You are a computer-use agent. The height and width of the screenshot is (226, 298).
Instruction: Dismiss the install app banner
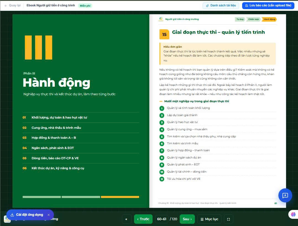49,215
